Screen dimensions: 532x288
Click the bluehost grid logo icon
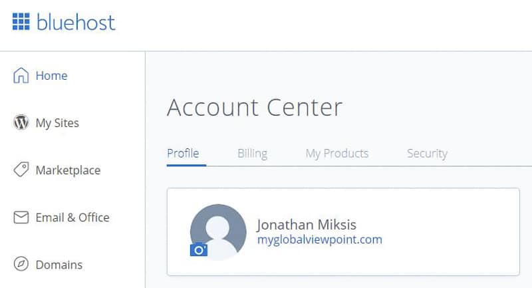click(21, 22)
